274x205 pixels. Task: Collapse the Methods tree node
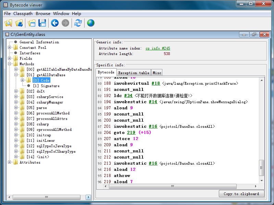(10, 64)
